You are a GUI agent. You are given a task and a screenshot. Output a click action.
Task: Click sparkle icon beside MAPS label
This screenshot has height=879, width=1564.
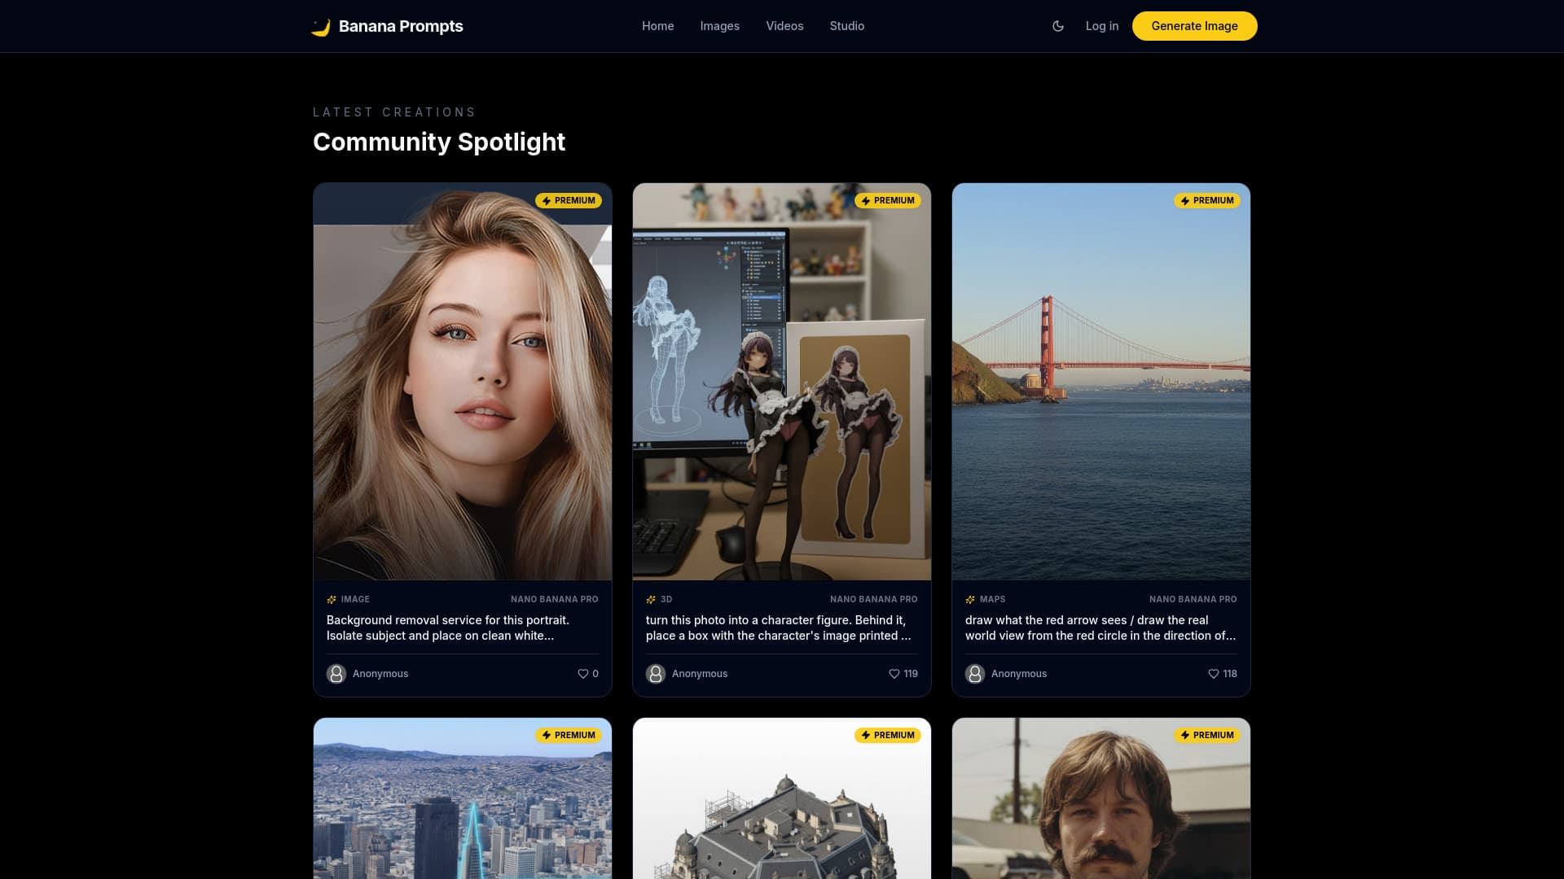[x=970, y=600]
